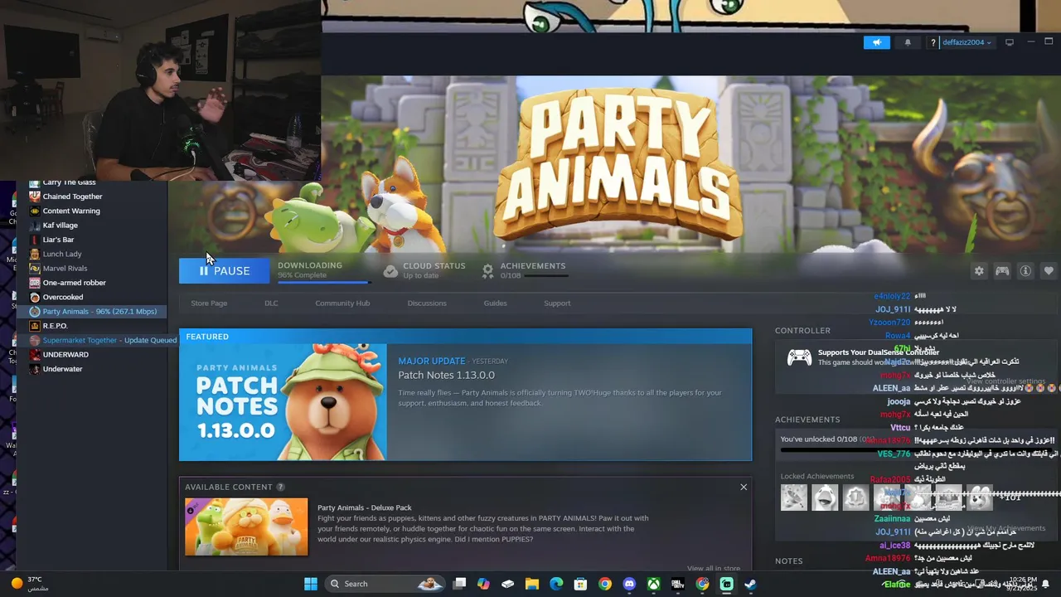
Task: Click the taskbar Search box
Action: point(384,584)
